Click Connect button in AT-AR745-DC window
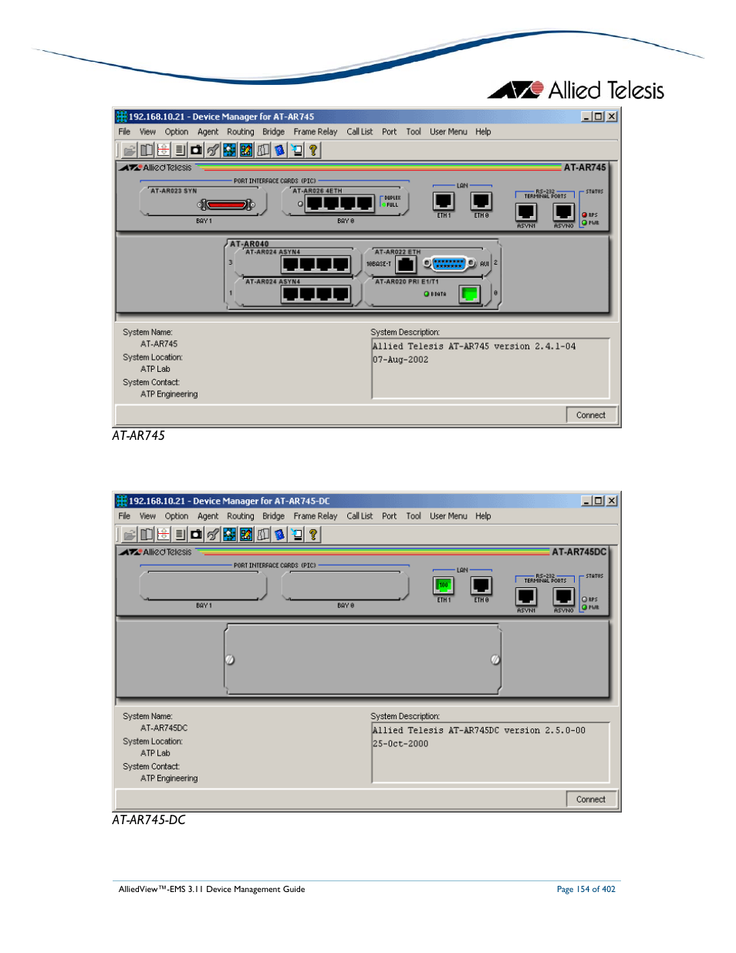736x953 pixels. [591, 799]
